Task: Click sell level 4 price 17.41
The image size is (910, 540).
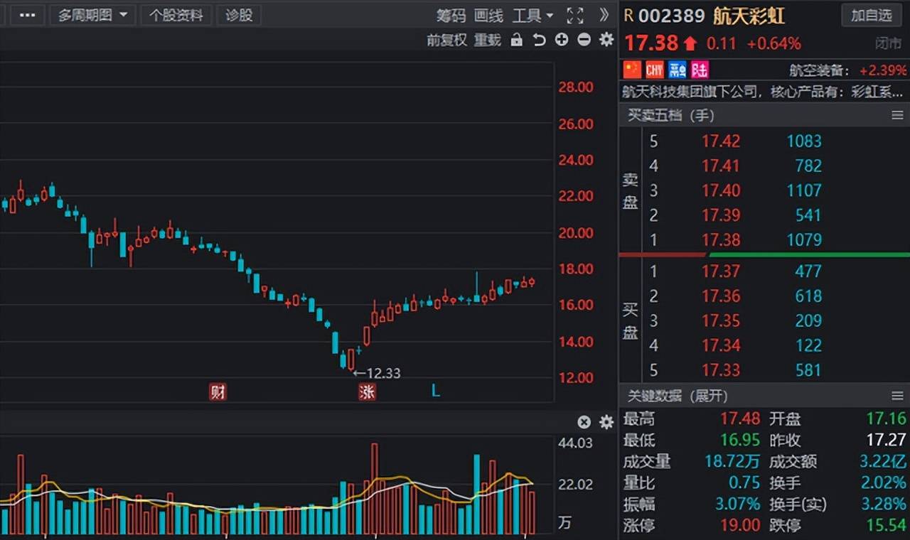Action: click(x=721, y=166)
